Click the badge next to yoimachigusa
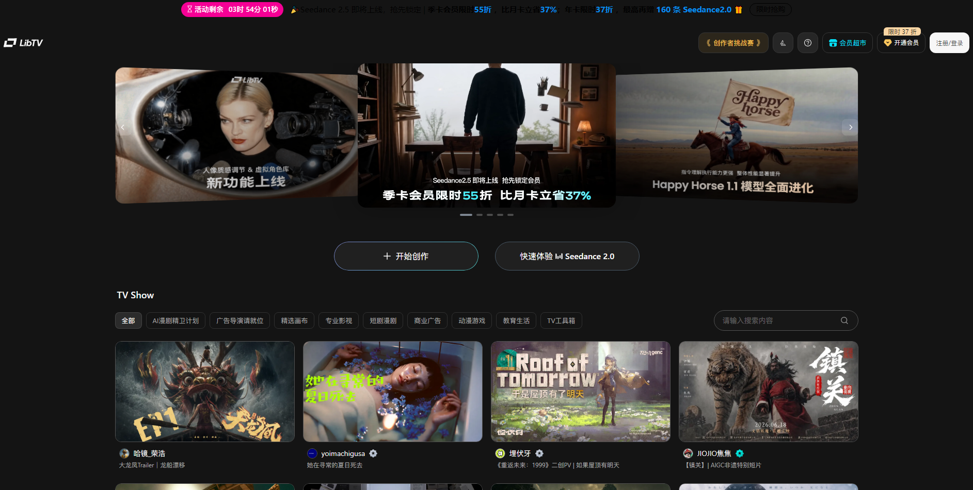 point(373,453)
